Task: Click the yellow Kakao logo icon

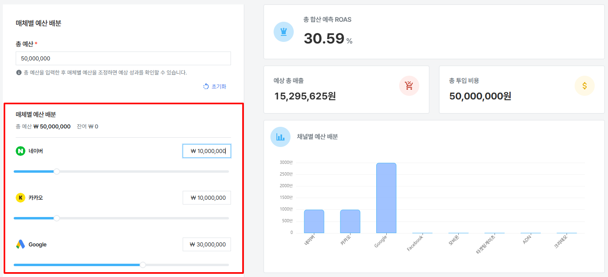Action: click(x=20, y=198)
